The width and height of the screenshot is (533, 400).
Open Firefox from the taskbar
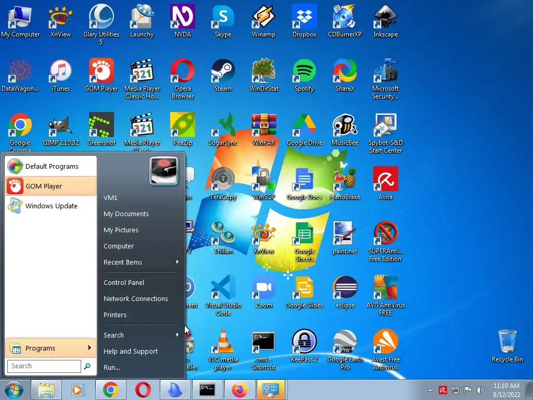239,390
